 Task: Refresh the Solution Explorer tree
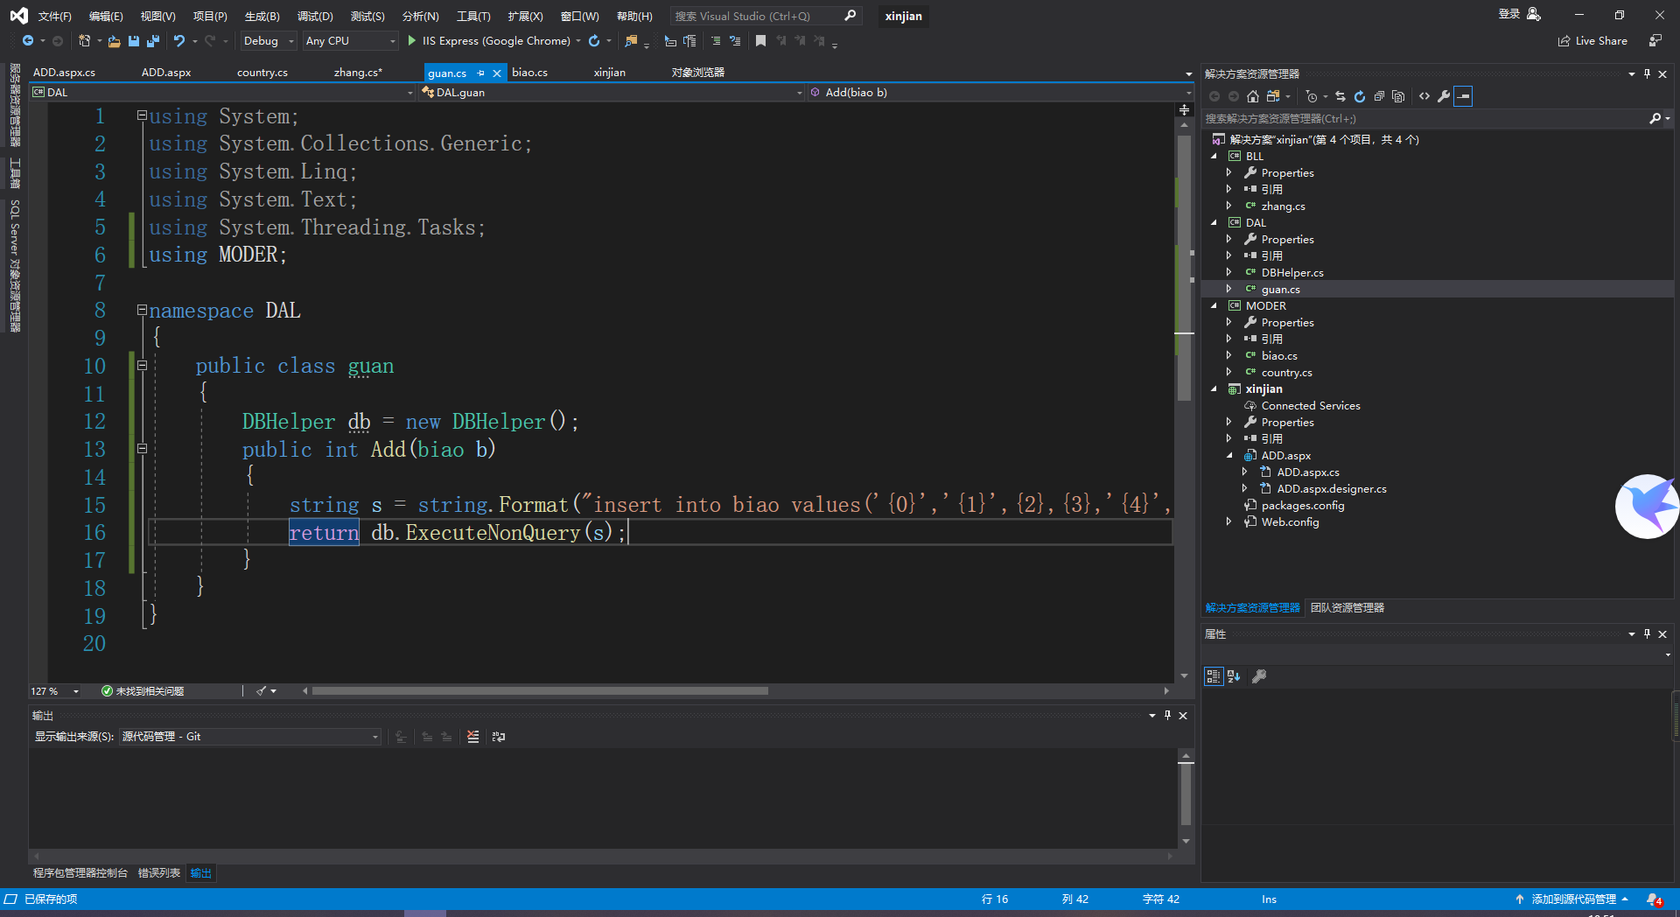click(x=1360, y=96)
